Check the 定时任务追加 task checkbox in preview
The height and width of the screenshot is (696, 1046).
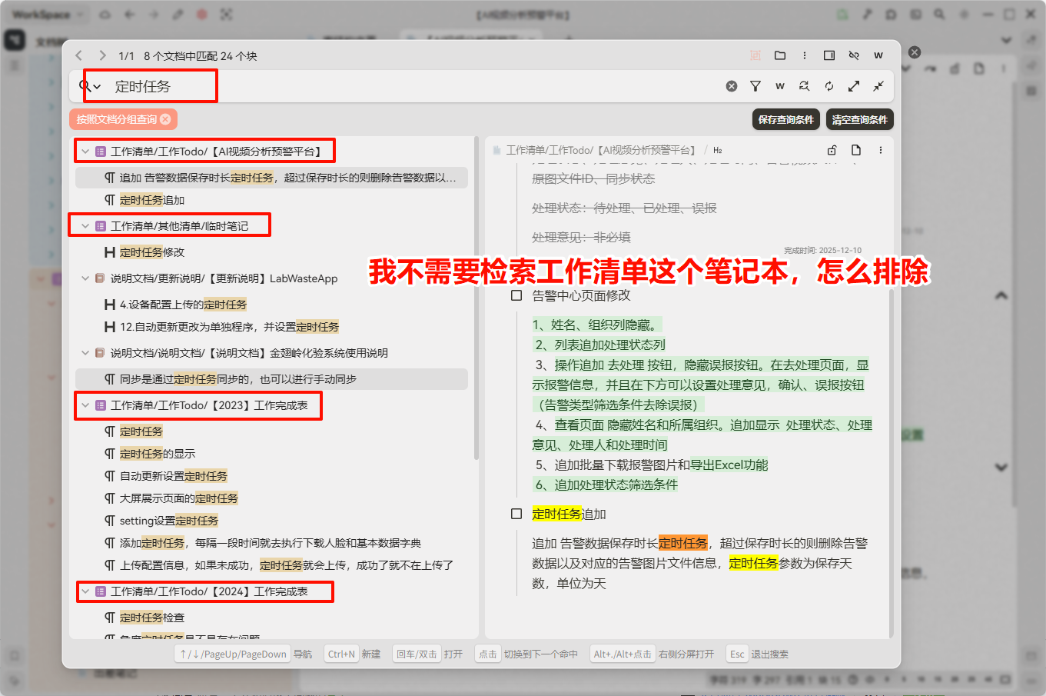pyautogui.click(x=516, y=514)
